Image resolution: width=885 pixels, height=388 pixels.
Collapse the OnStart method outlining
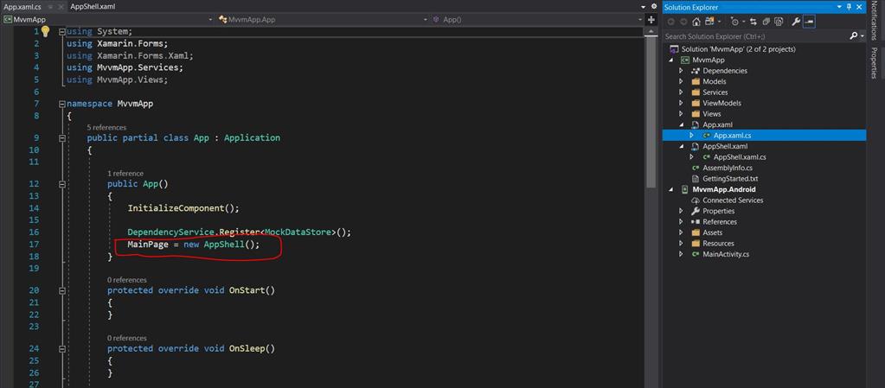coord(62,290)
